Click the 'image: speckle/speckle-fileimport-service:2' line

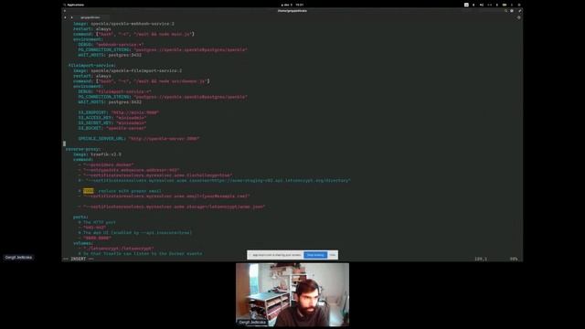click(128, 70)
